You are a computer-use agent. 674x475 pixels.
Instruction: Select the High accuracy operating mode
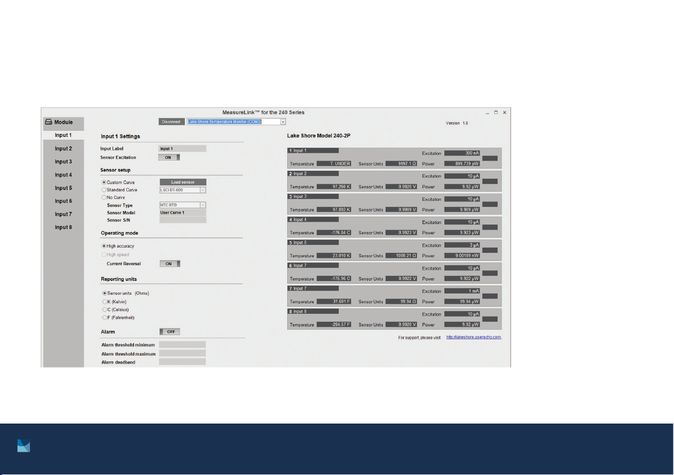(x=104, y=247)
